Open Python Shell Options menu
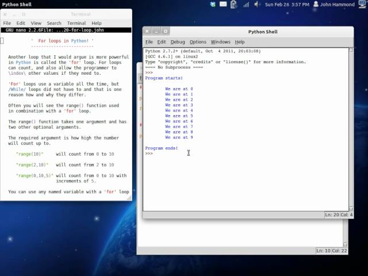 [x=198, y=42]
